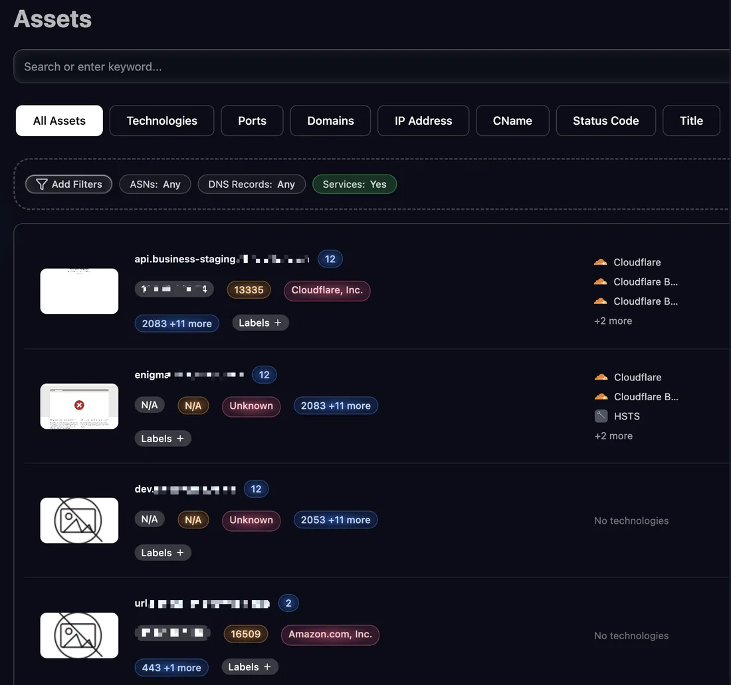731x685 pixels.
Task: Click the funnel icon in Add Filters
Action: (x=41, y=185)
